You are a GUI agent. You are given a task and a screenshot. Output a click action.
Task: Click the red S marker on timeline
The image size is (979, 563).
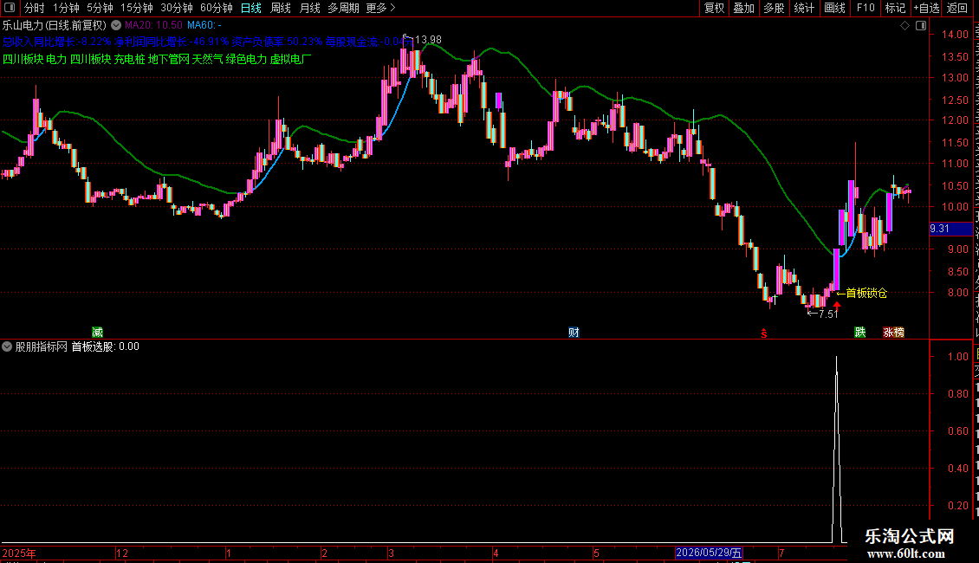point(763,334)
